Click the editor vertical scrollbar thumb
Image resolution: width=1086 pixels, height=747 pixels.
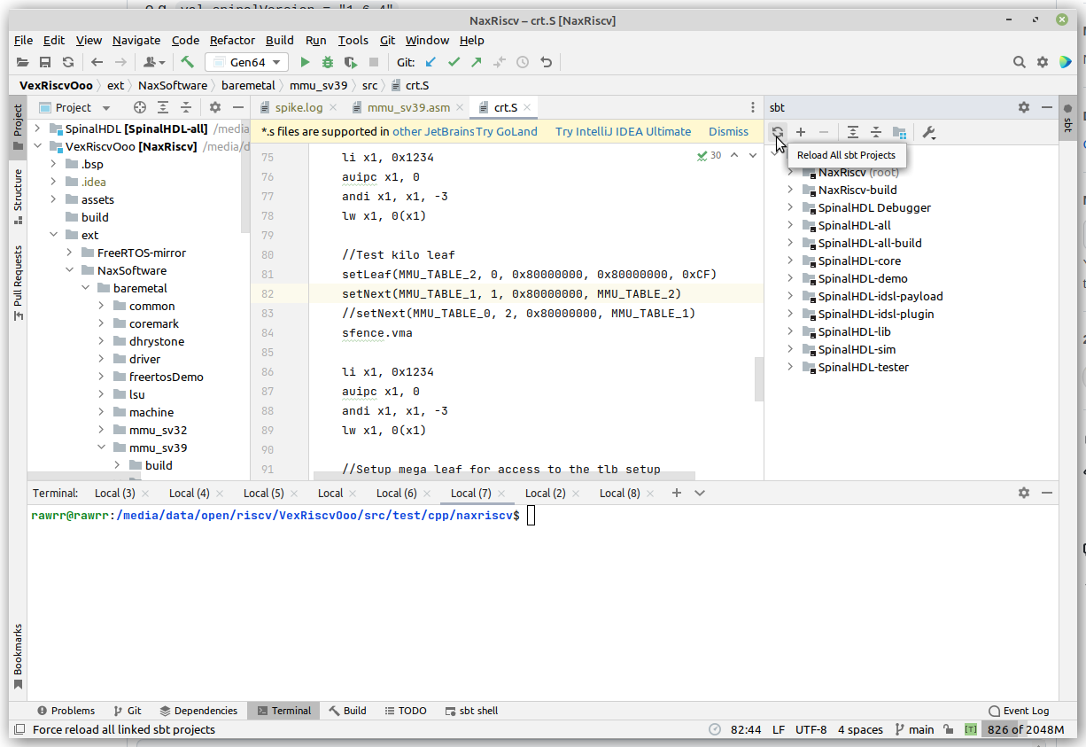758,379
